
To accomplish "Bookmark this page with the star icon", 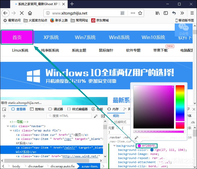I will (x=140, y=13).
